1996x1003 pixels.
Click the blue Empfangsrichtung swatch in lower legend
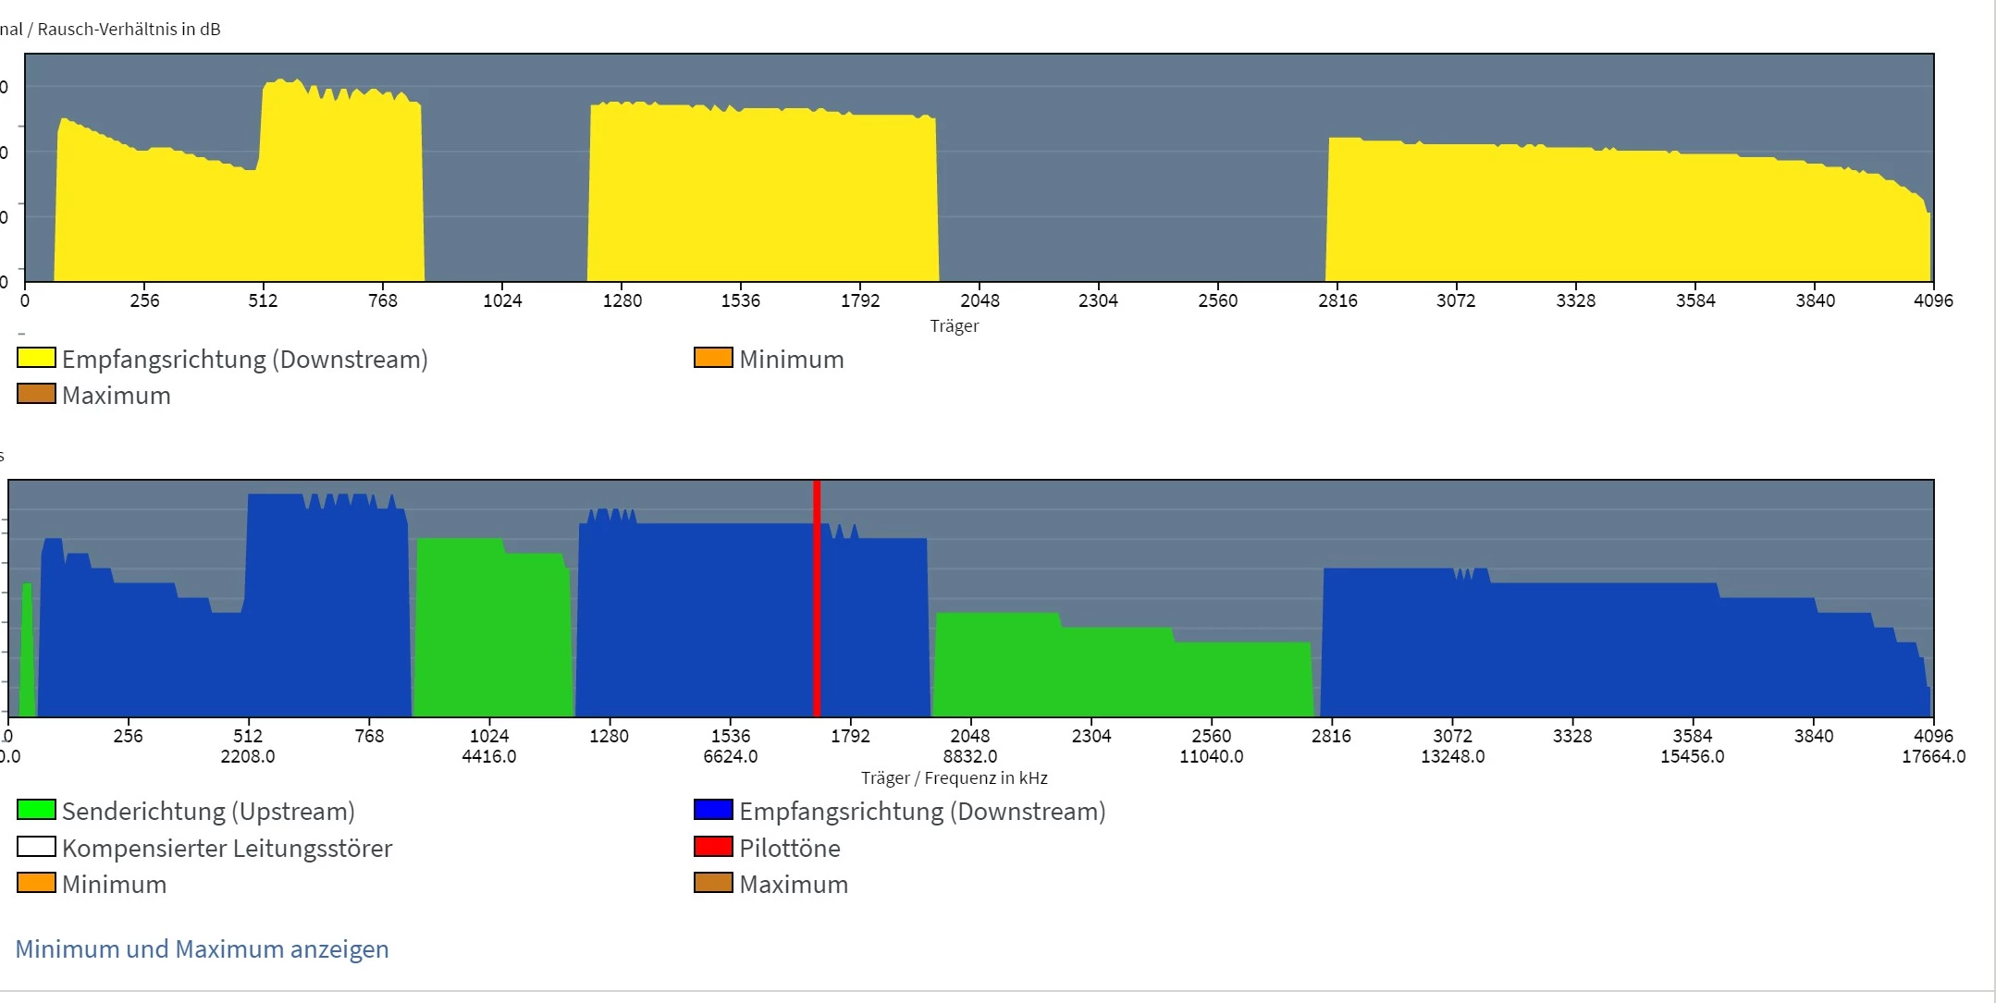tap(712, 810)
